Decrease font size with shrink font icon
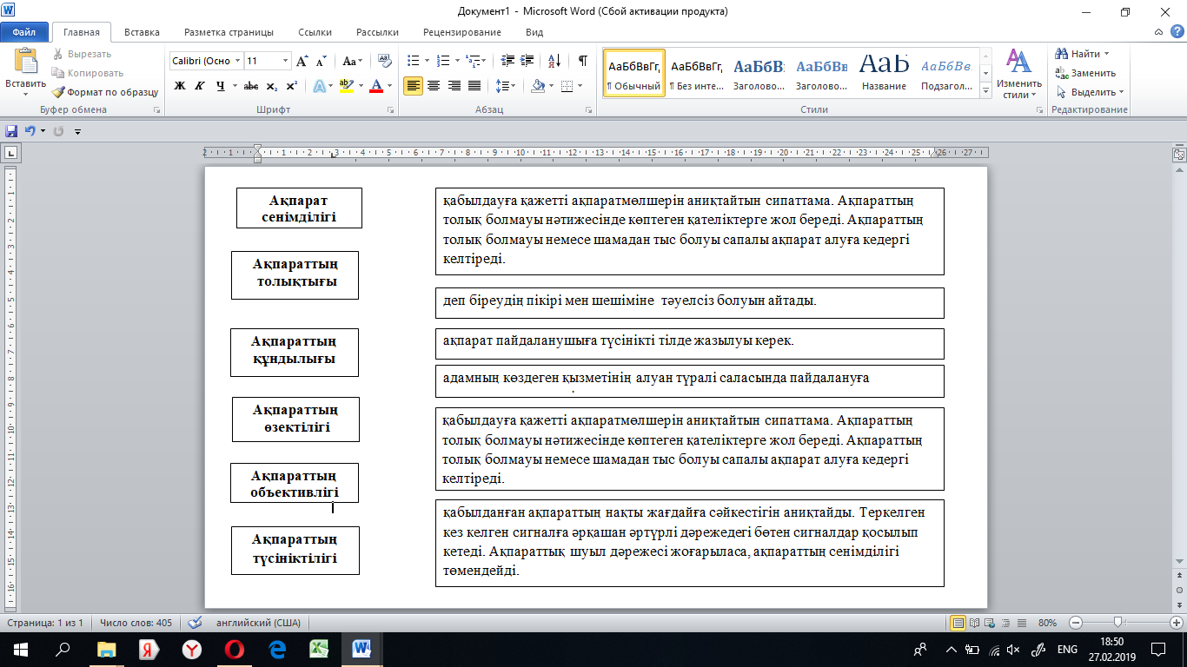The image size is (1187, 667). coord(321,62)
